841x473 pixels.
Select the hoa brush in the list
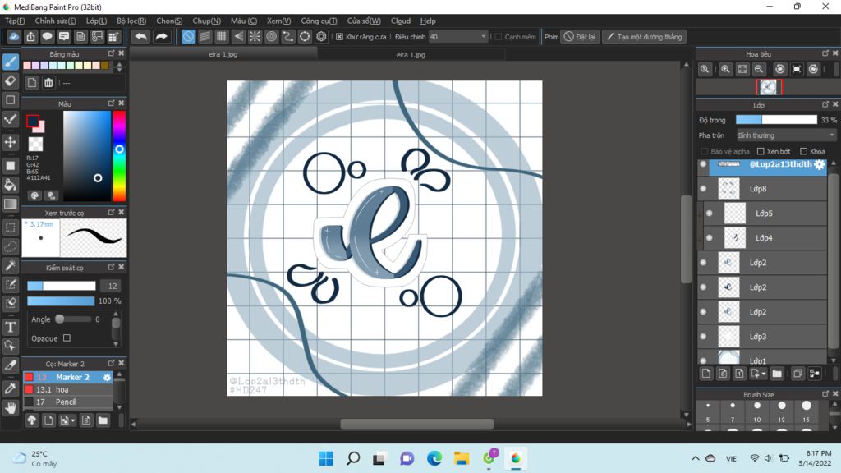pyautogui.click(x=68, y=389)
